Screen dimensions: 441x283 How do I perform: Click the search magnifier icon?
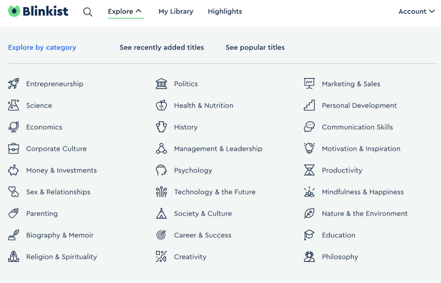(x=88, y=12)
